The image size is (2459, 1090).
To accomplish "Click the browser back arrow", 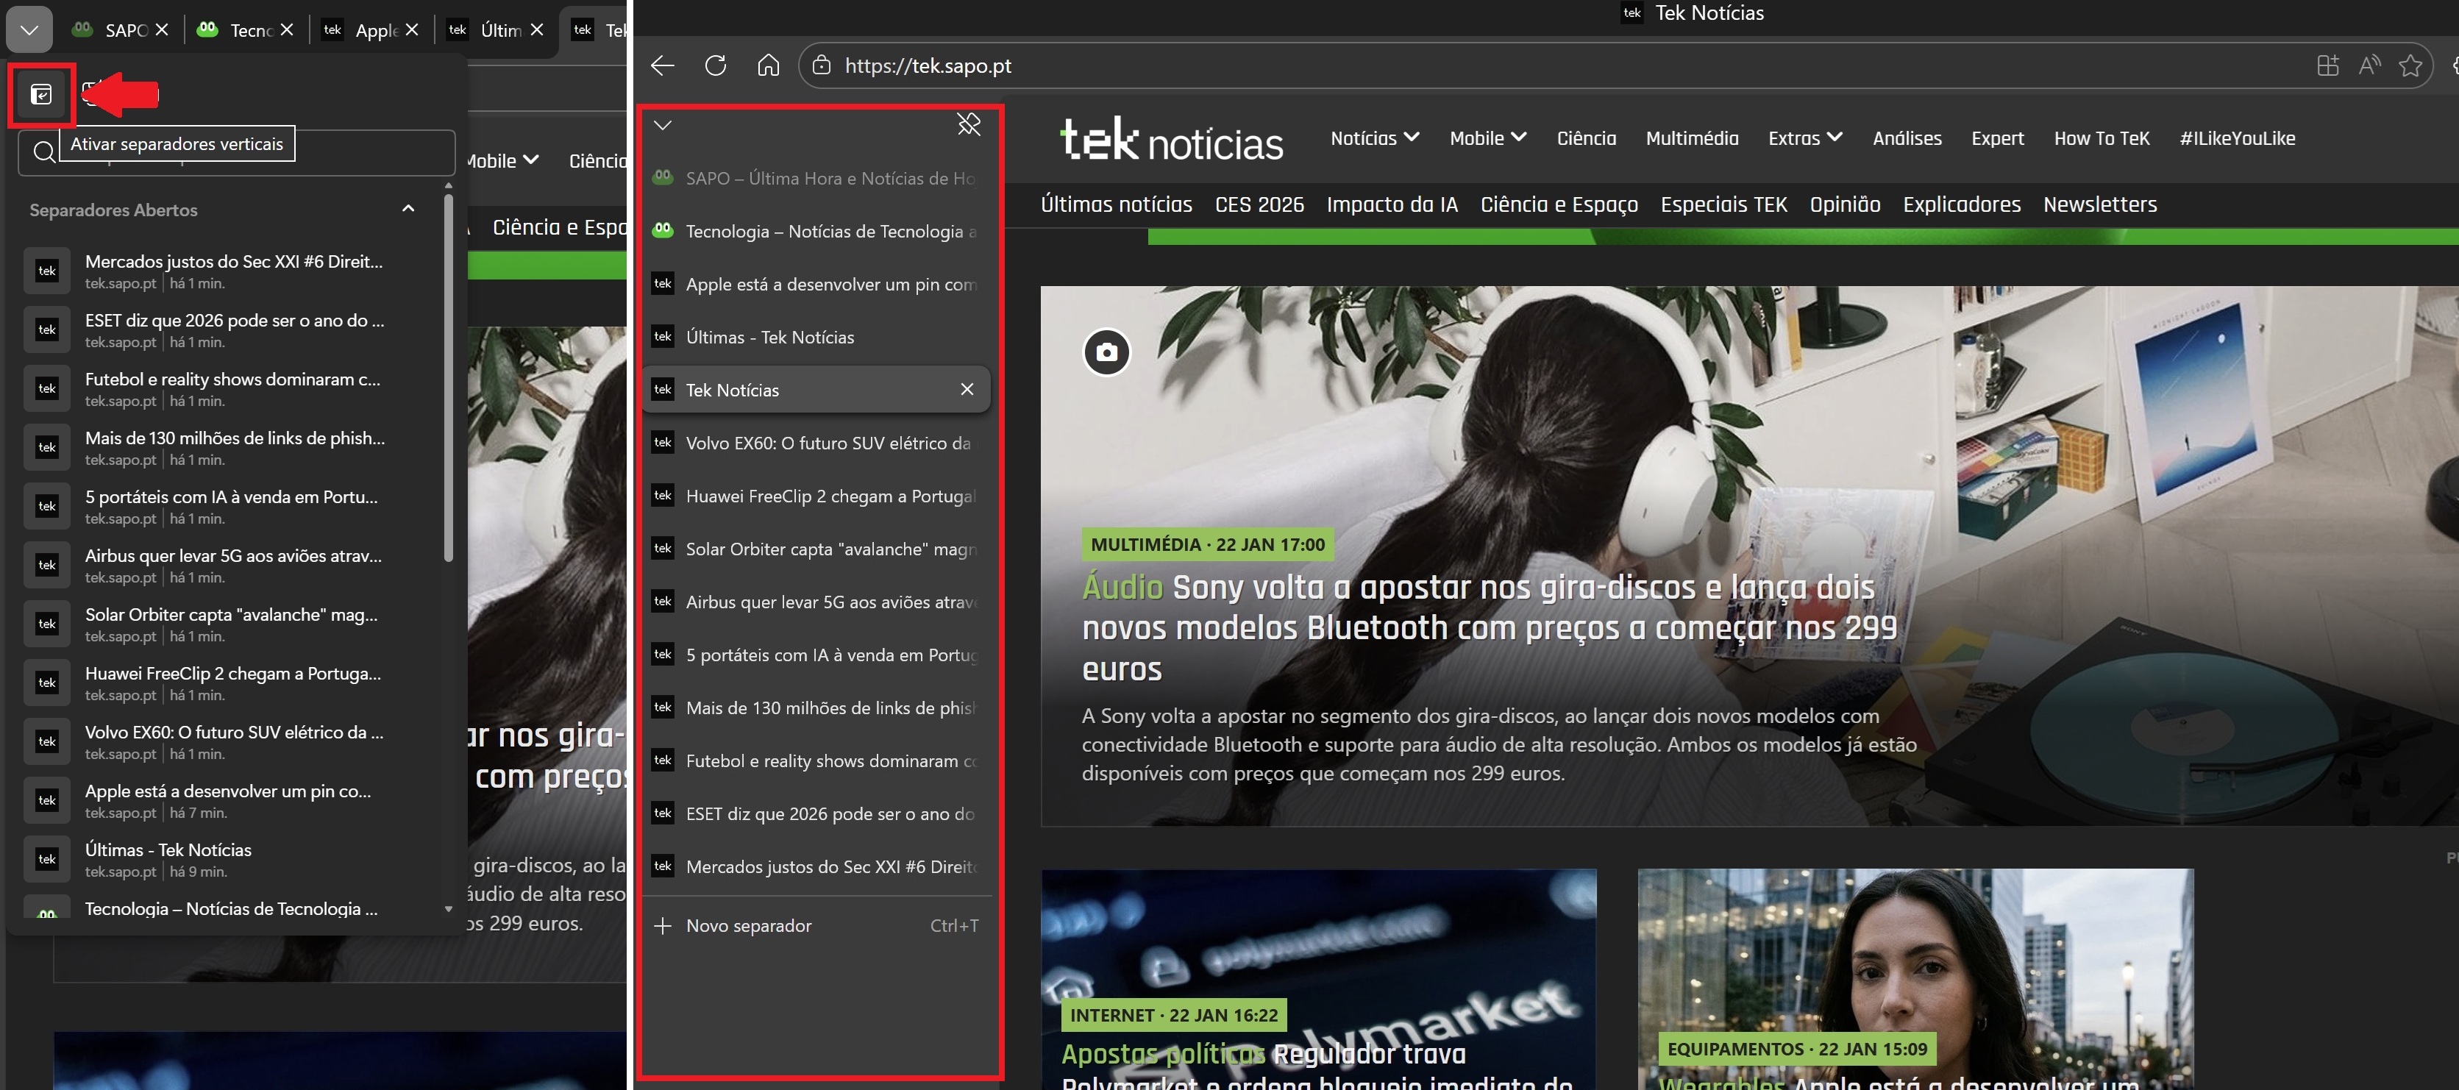I will tap(663, 65).
